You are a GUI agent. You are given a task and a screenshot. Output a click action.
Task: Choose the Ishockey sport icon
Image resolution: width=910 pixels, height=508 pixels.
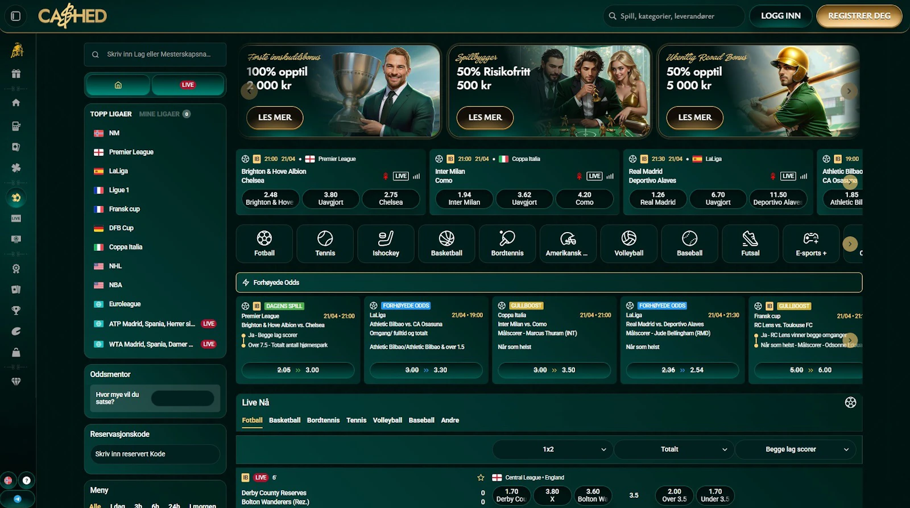(386, 243)
